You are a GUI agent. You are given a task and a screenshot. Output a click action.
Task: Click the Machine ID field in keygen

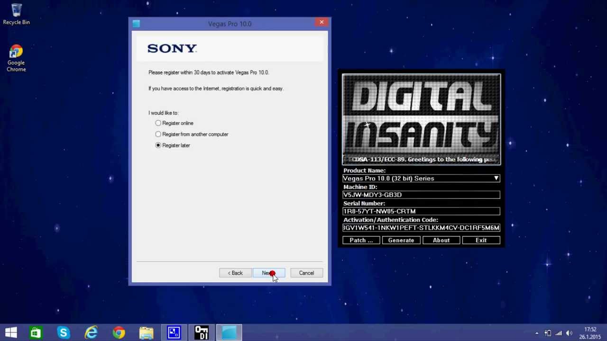(421, 195)
